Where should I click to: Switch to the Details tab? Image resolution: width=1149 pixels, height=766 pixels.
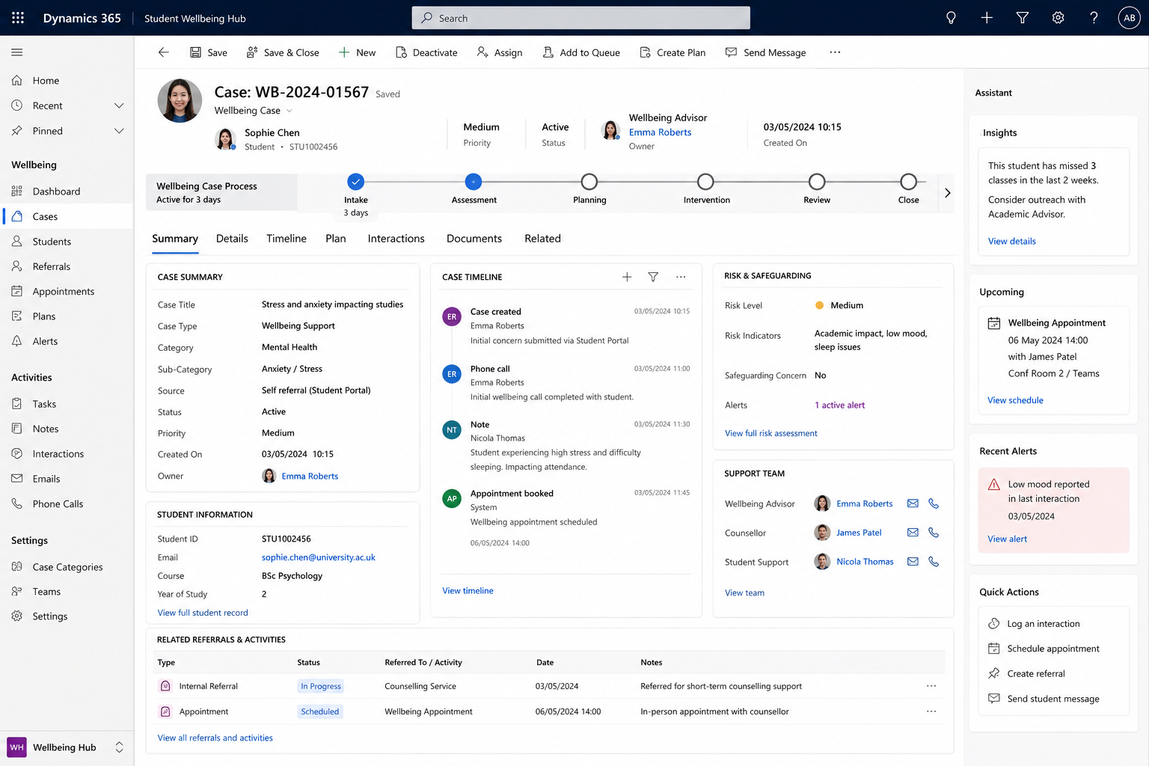tap(232, 239)
